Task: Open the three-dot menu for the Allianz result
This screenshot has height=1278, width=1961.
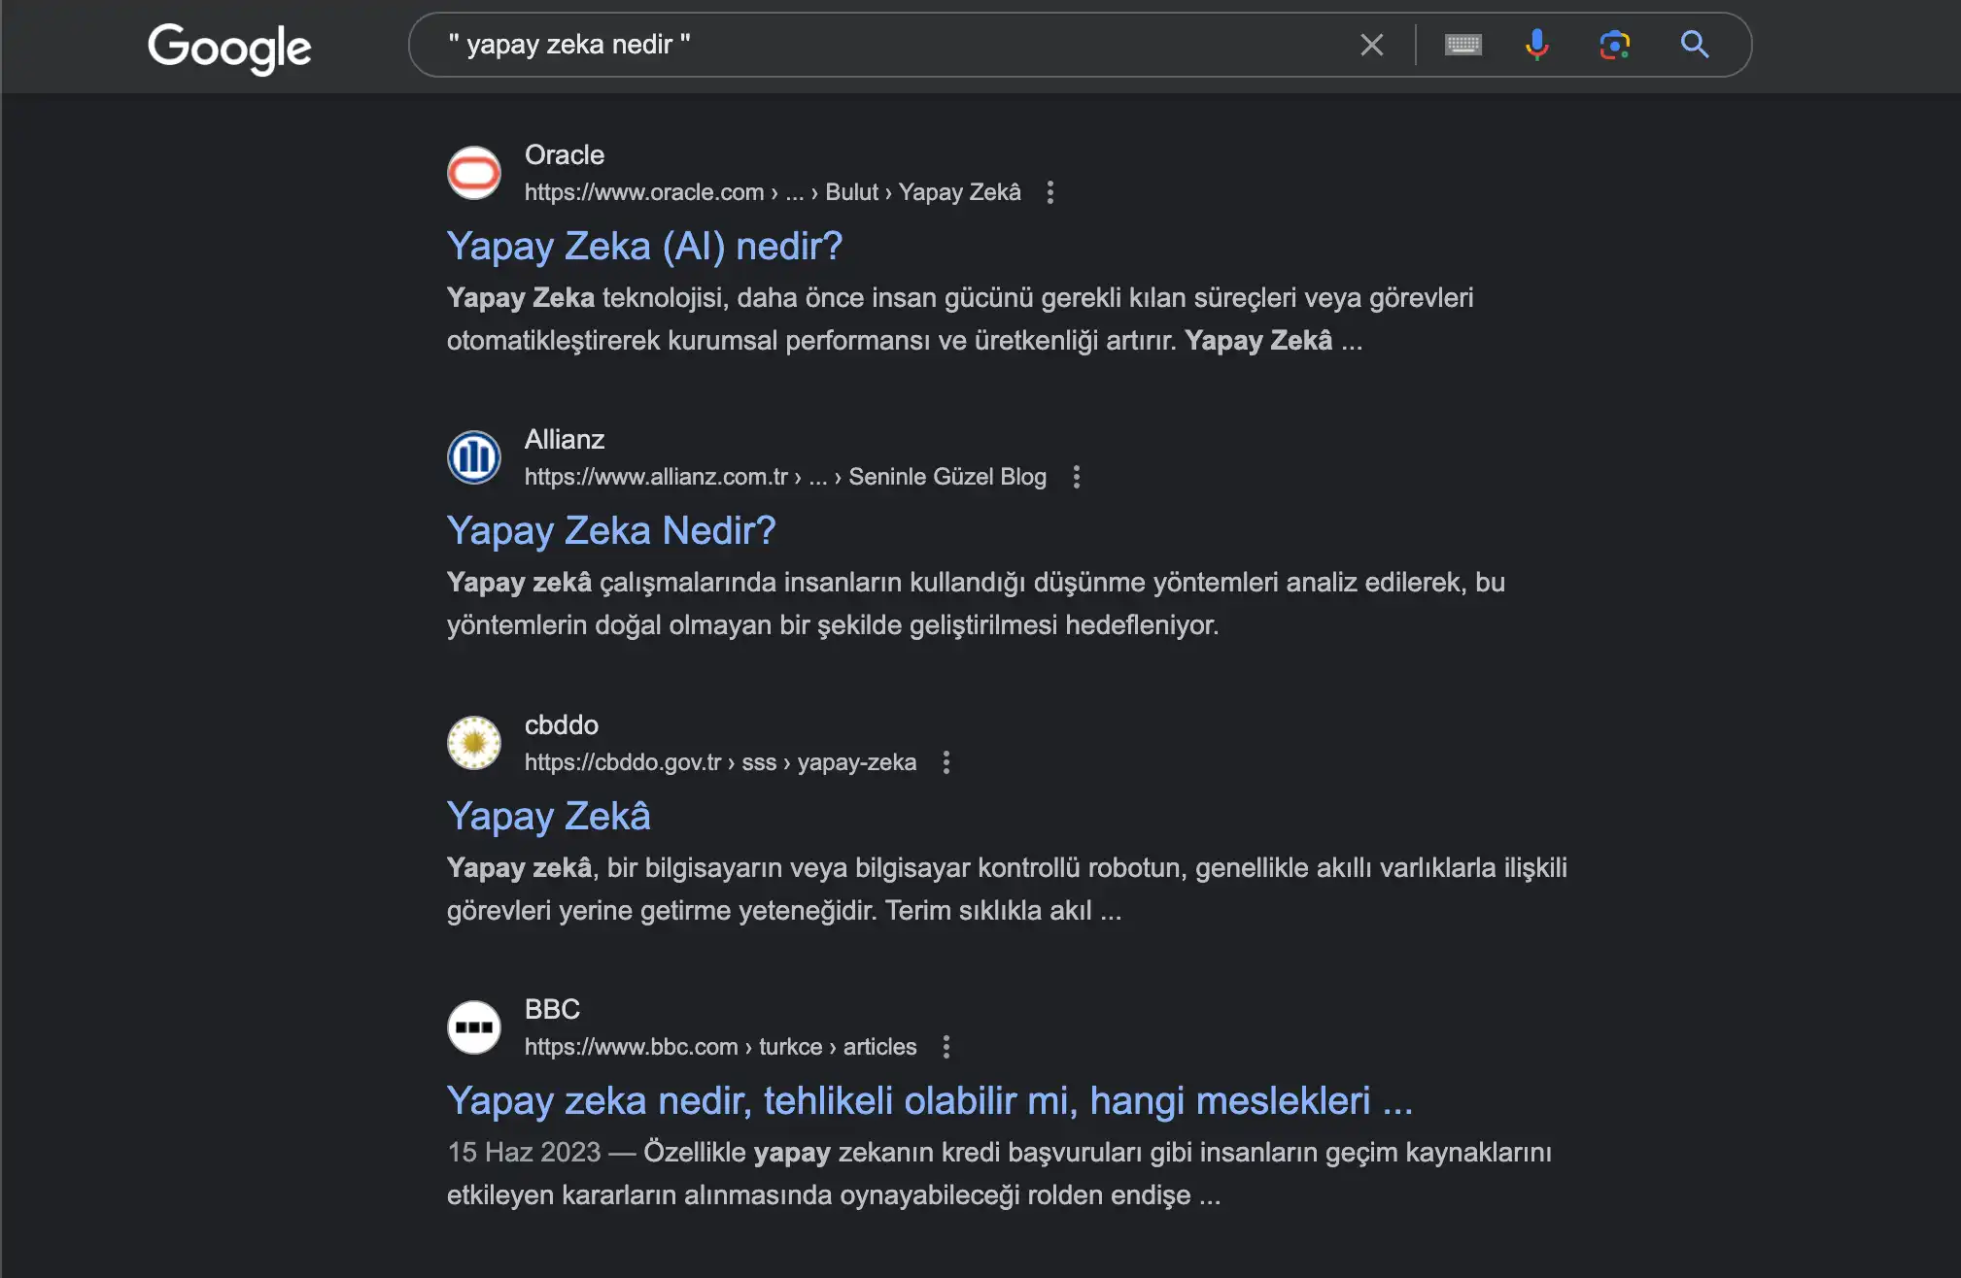Action: (1077, 477)
